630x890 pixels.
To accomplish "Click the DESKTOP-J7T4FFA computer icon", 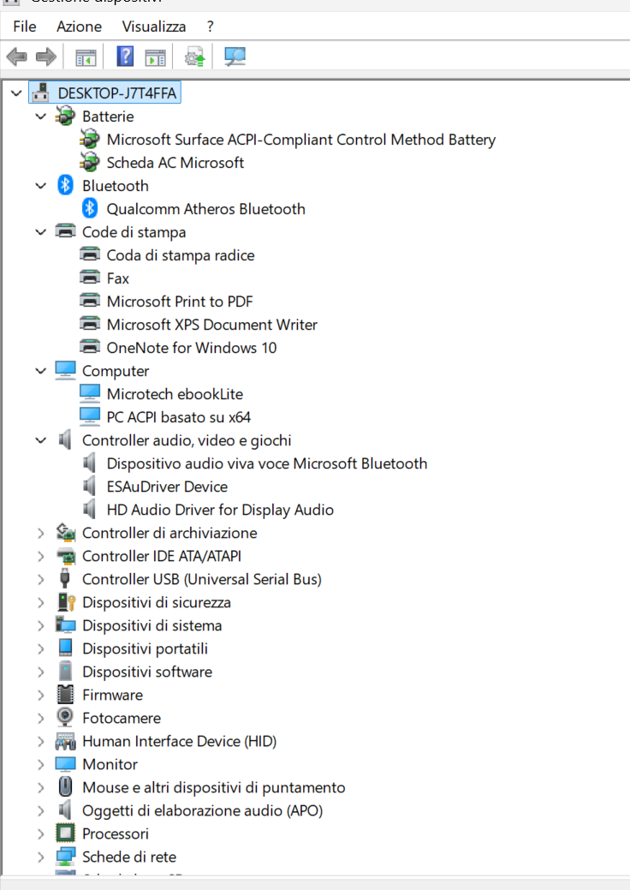I will click(41, 93).
